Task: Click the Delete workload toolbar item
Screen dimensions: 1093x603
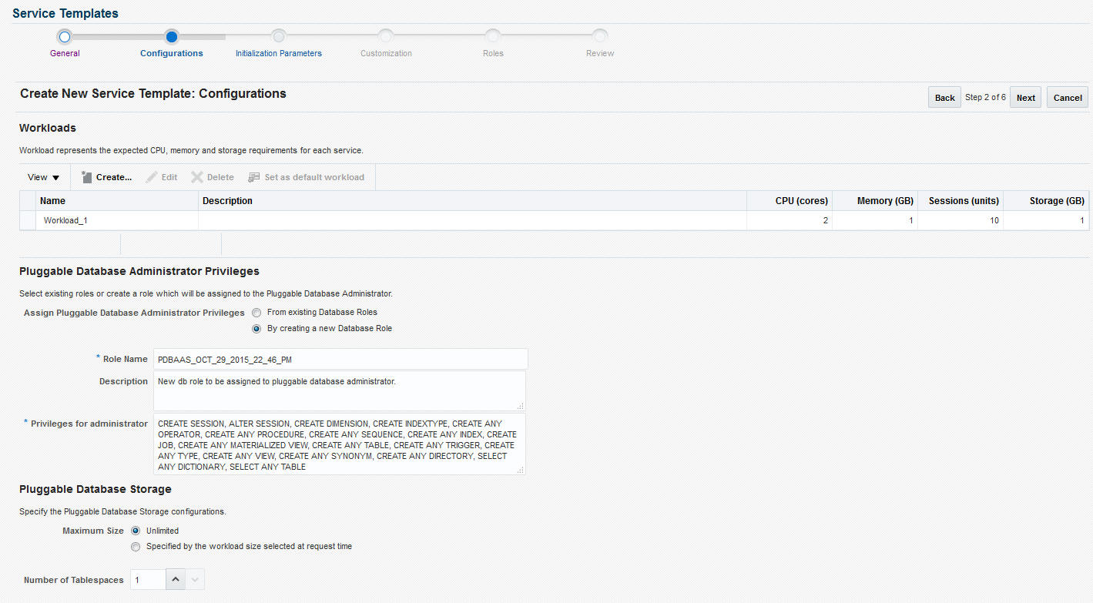Action: pos(213,177)
